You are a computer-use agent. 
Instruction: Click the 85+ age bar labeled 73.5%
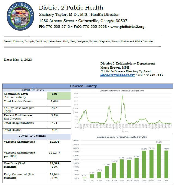[x=166, y=164]
